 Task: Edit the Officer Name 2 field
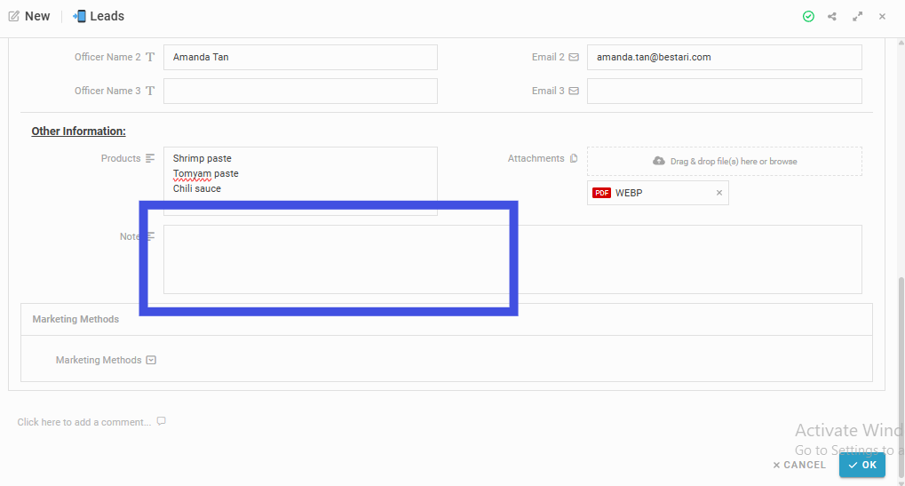click(x=300, y=57)
